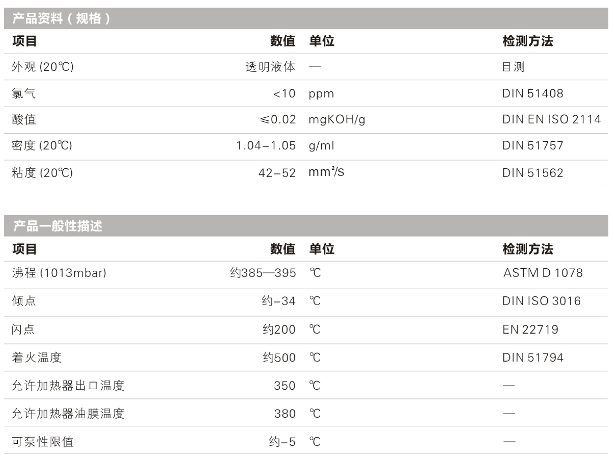The width and height of the screenshot is (614, 457).
Task: Click the DIN EN ISO 2114 method
Action: click(x=551, y=119)
